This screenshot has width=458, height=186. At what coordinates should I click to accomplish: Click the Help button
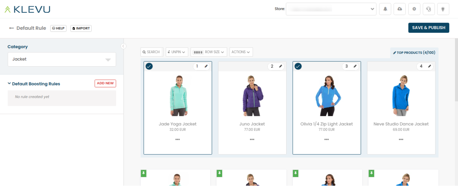pyautogui.click(x=58, y=28)
